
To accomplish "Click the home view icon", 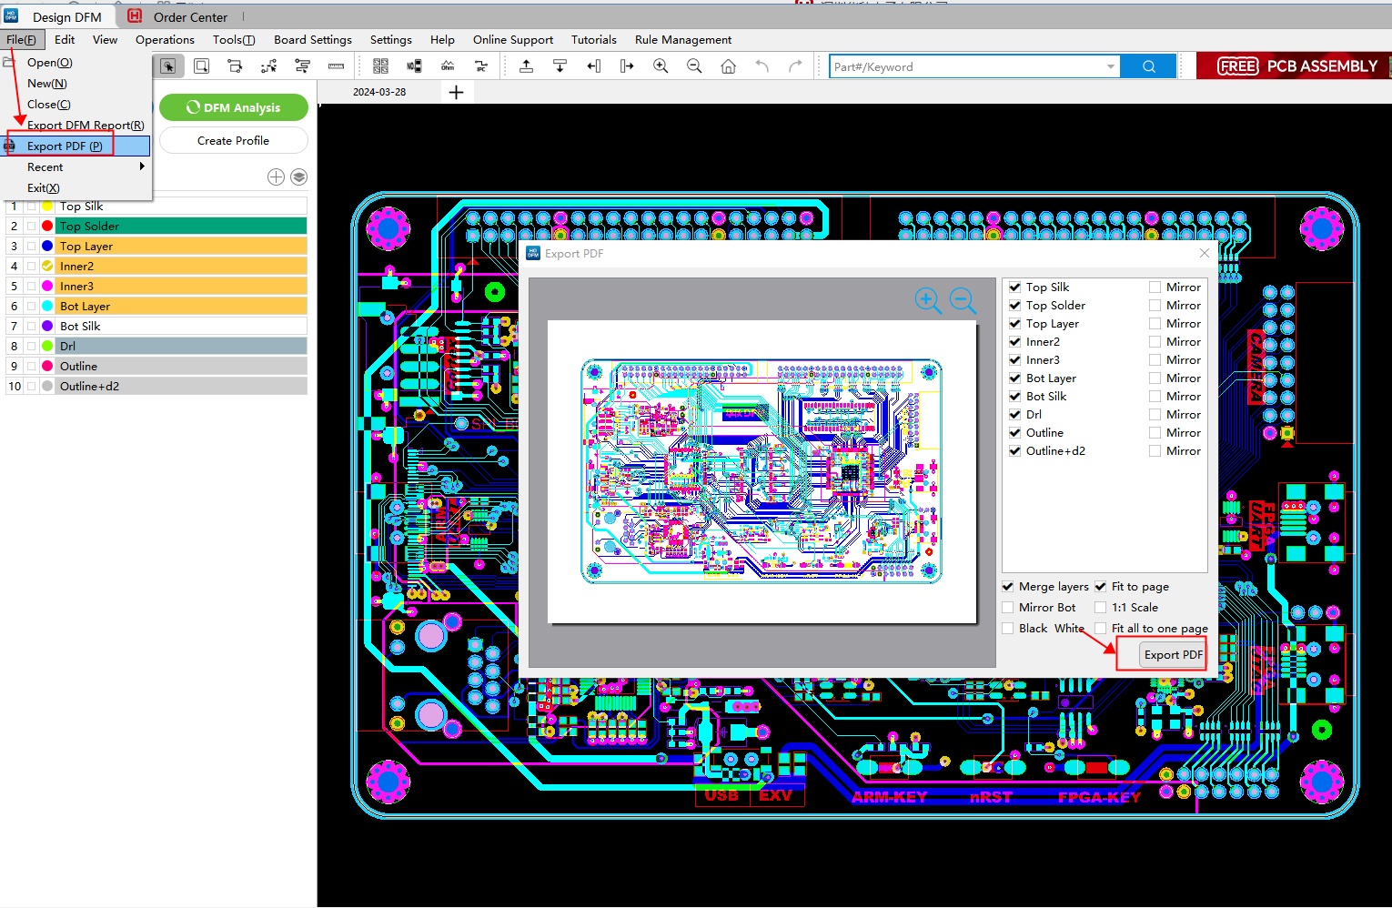I will [728, 66].
